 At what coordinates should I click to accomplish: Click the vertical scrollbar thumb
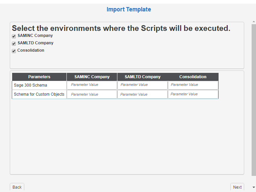[x=254, y=99]
